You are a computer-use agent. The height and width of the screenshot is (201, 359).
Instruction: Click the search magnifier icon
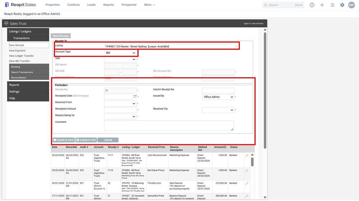pos(266,5)
